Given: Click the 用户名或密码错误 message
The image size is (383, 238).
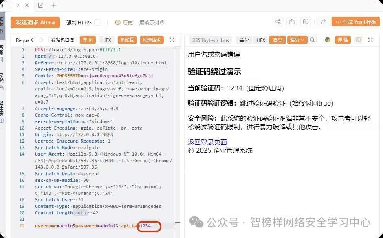Looking at the screenshot, I should click(x=214, y=55).
